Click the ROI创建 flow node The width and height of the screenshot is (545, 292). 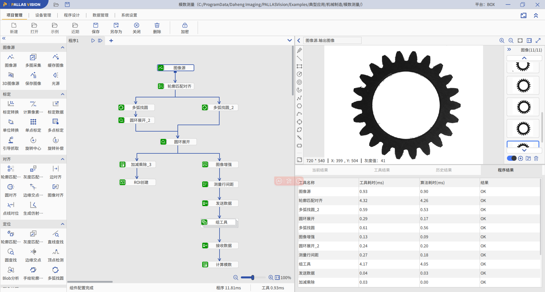click(x=137, y=182)
